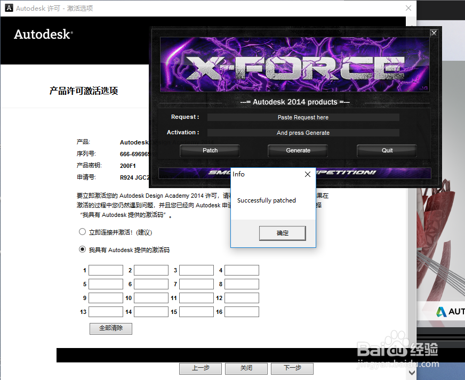The image size is (465, 380).
Task: Click the Successfully patched message text
Action: pos(266,200)
